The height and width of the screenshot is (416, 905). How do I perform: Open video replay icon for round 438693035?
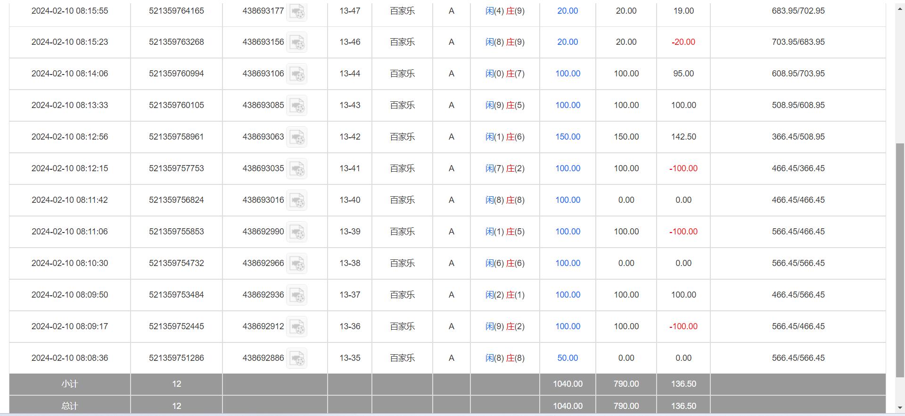(x=297, y=169)
